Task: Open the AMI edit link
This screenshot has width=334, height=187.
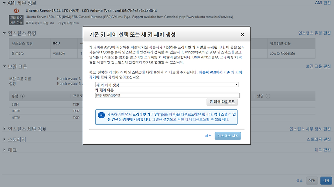Action: click(x=323, y=3)
